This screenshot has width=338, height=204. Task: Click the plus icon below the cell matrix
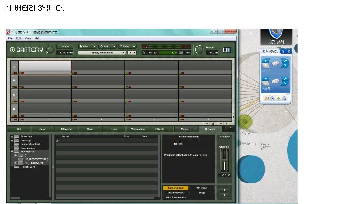click(x=226, y=124)
